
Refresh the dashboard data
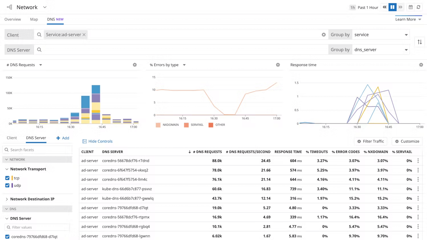click(419, 7)
